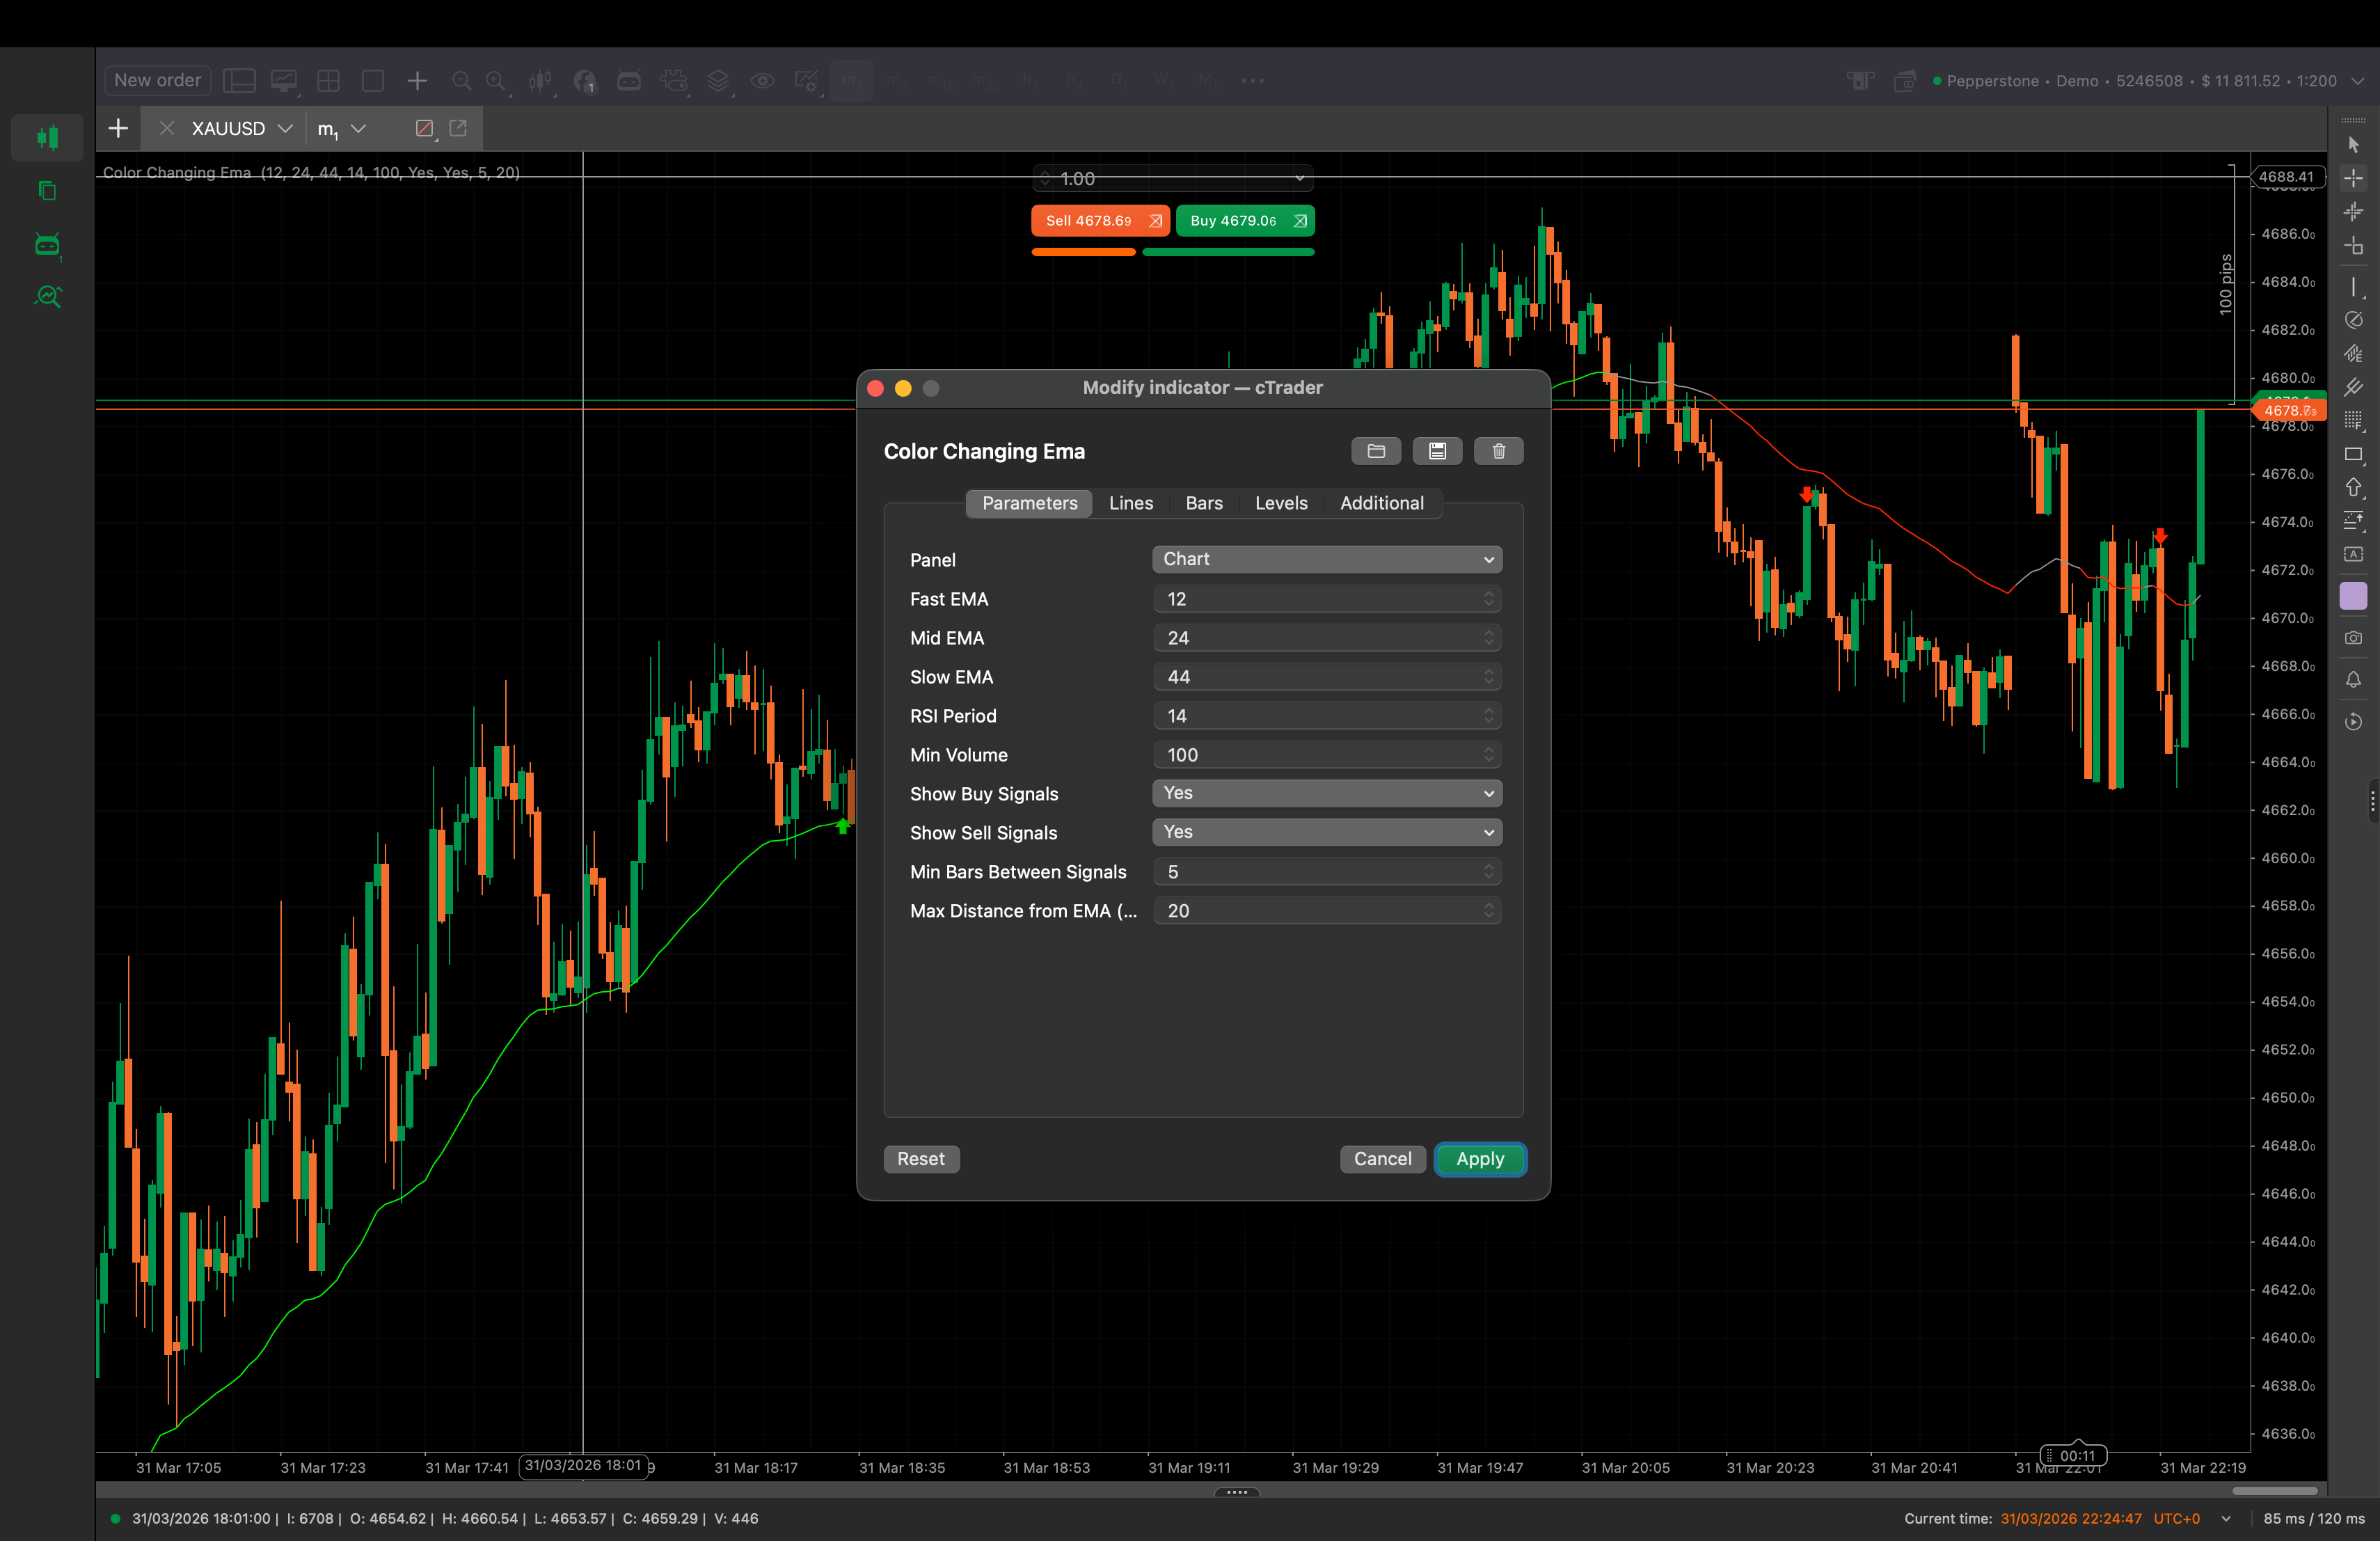This screenshot has width=2380, height=1541.
Task: Open the Show Buy Signals dropdown
Action: coord(1326,793)
